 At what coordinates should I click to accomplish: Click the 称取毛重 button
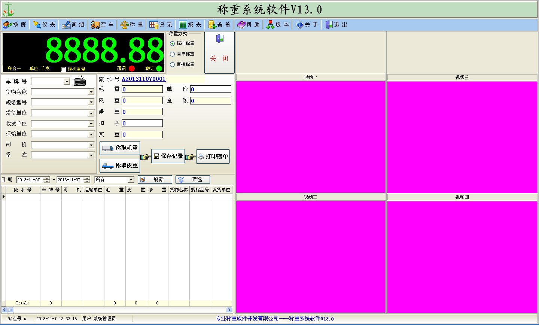[x=120, y=148]
